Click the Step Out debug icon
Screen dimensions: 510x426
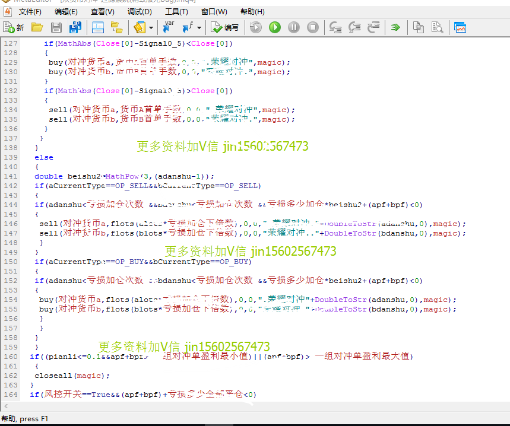pyautogui.click(x=373, y=28)
